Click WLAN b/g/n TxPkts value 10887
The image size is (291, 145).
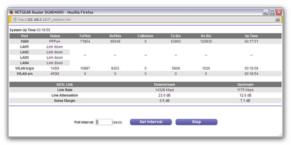[85, 68]
